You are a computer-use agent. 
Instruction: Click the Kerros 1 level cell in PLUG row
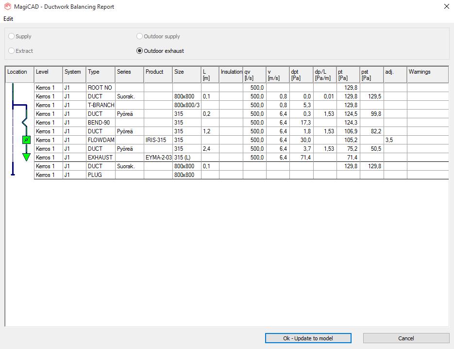[49, 175]
